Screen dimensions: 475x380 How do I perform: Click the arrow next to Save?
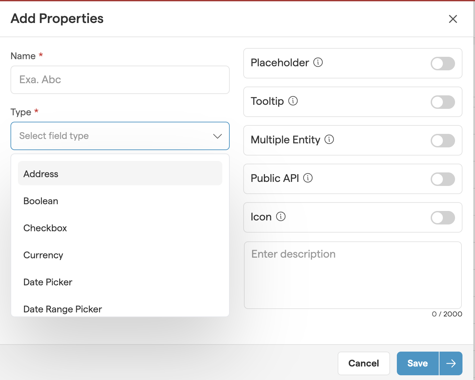[x=451, y=363]
